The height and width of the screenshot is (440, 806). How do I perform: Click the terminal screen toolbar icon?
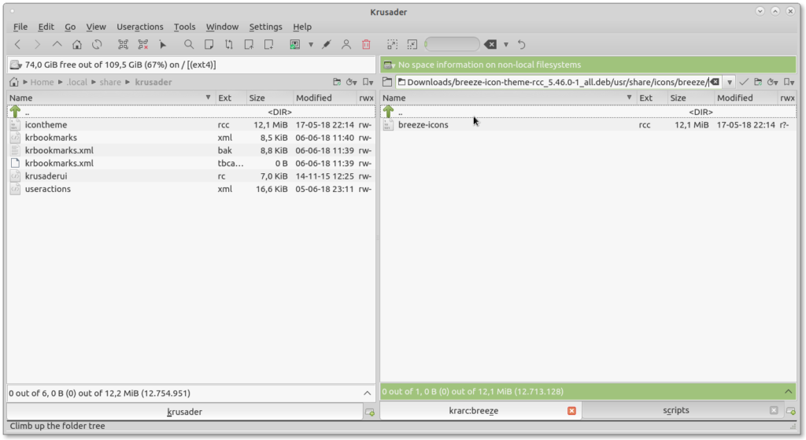294,45
